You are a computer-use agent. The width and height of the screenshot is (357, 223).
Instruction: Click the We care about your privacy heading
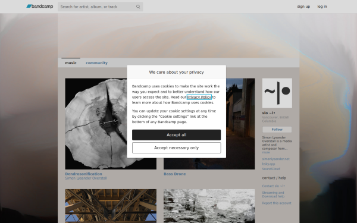click(x=177, y=72)
